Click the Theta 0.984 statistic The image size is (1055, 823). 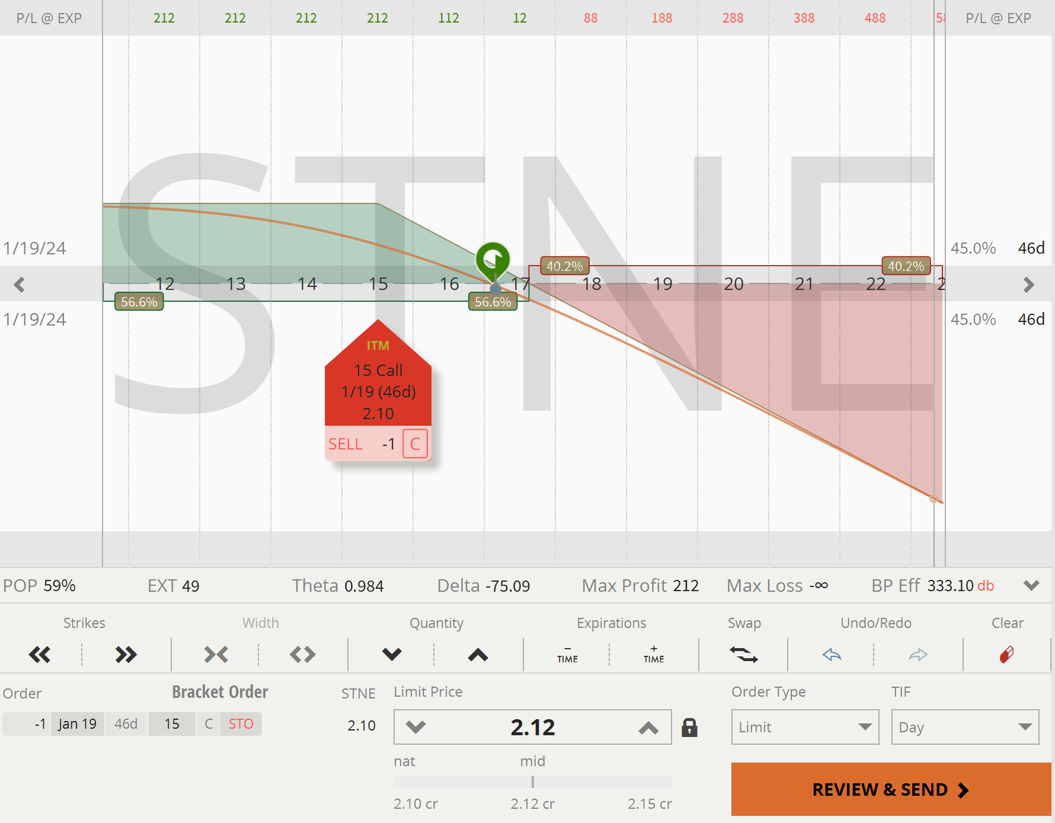338,585
